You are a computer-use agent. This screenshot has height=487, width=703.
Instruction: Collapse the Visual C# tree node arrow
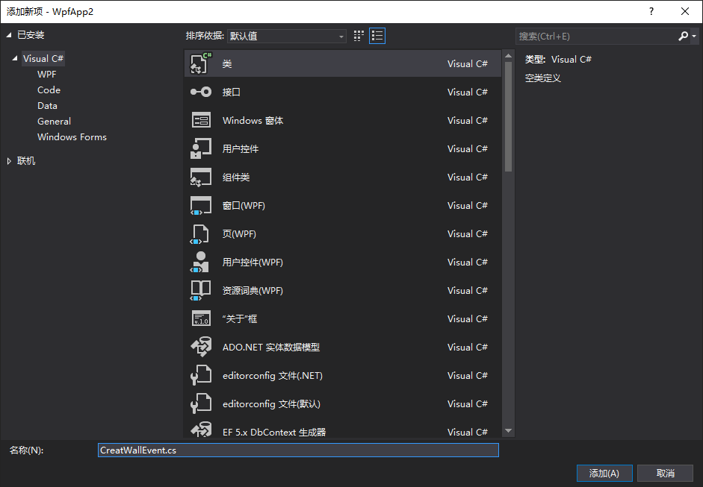point(15,58)
